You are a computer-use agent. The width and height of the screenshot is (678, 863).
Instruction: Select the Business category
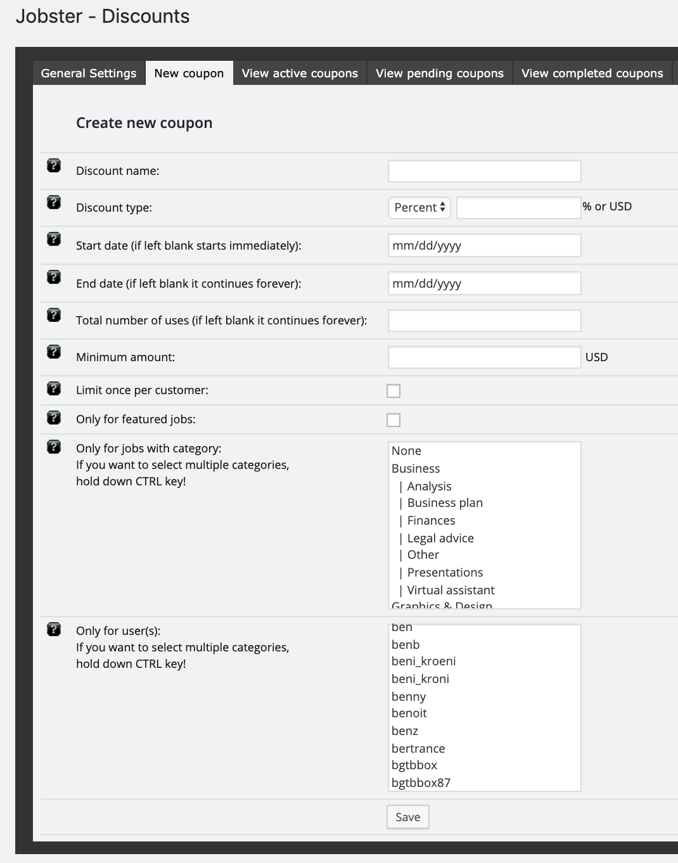click(x=485, y=469)
